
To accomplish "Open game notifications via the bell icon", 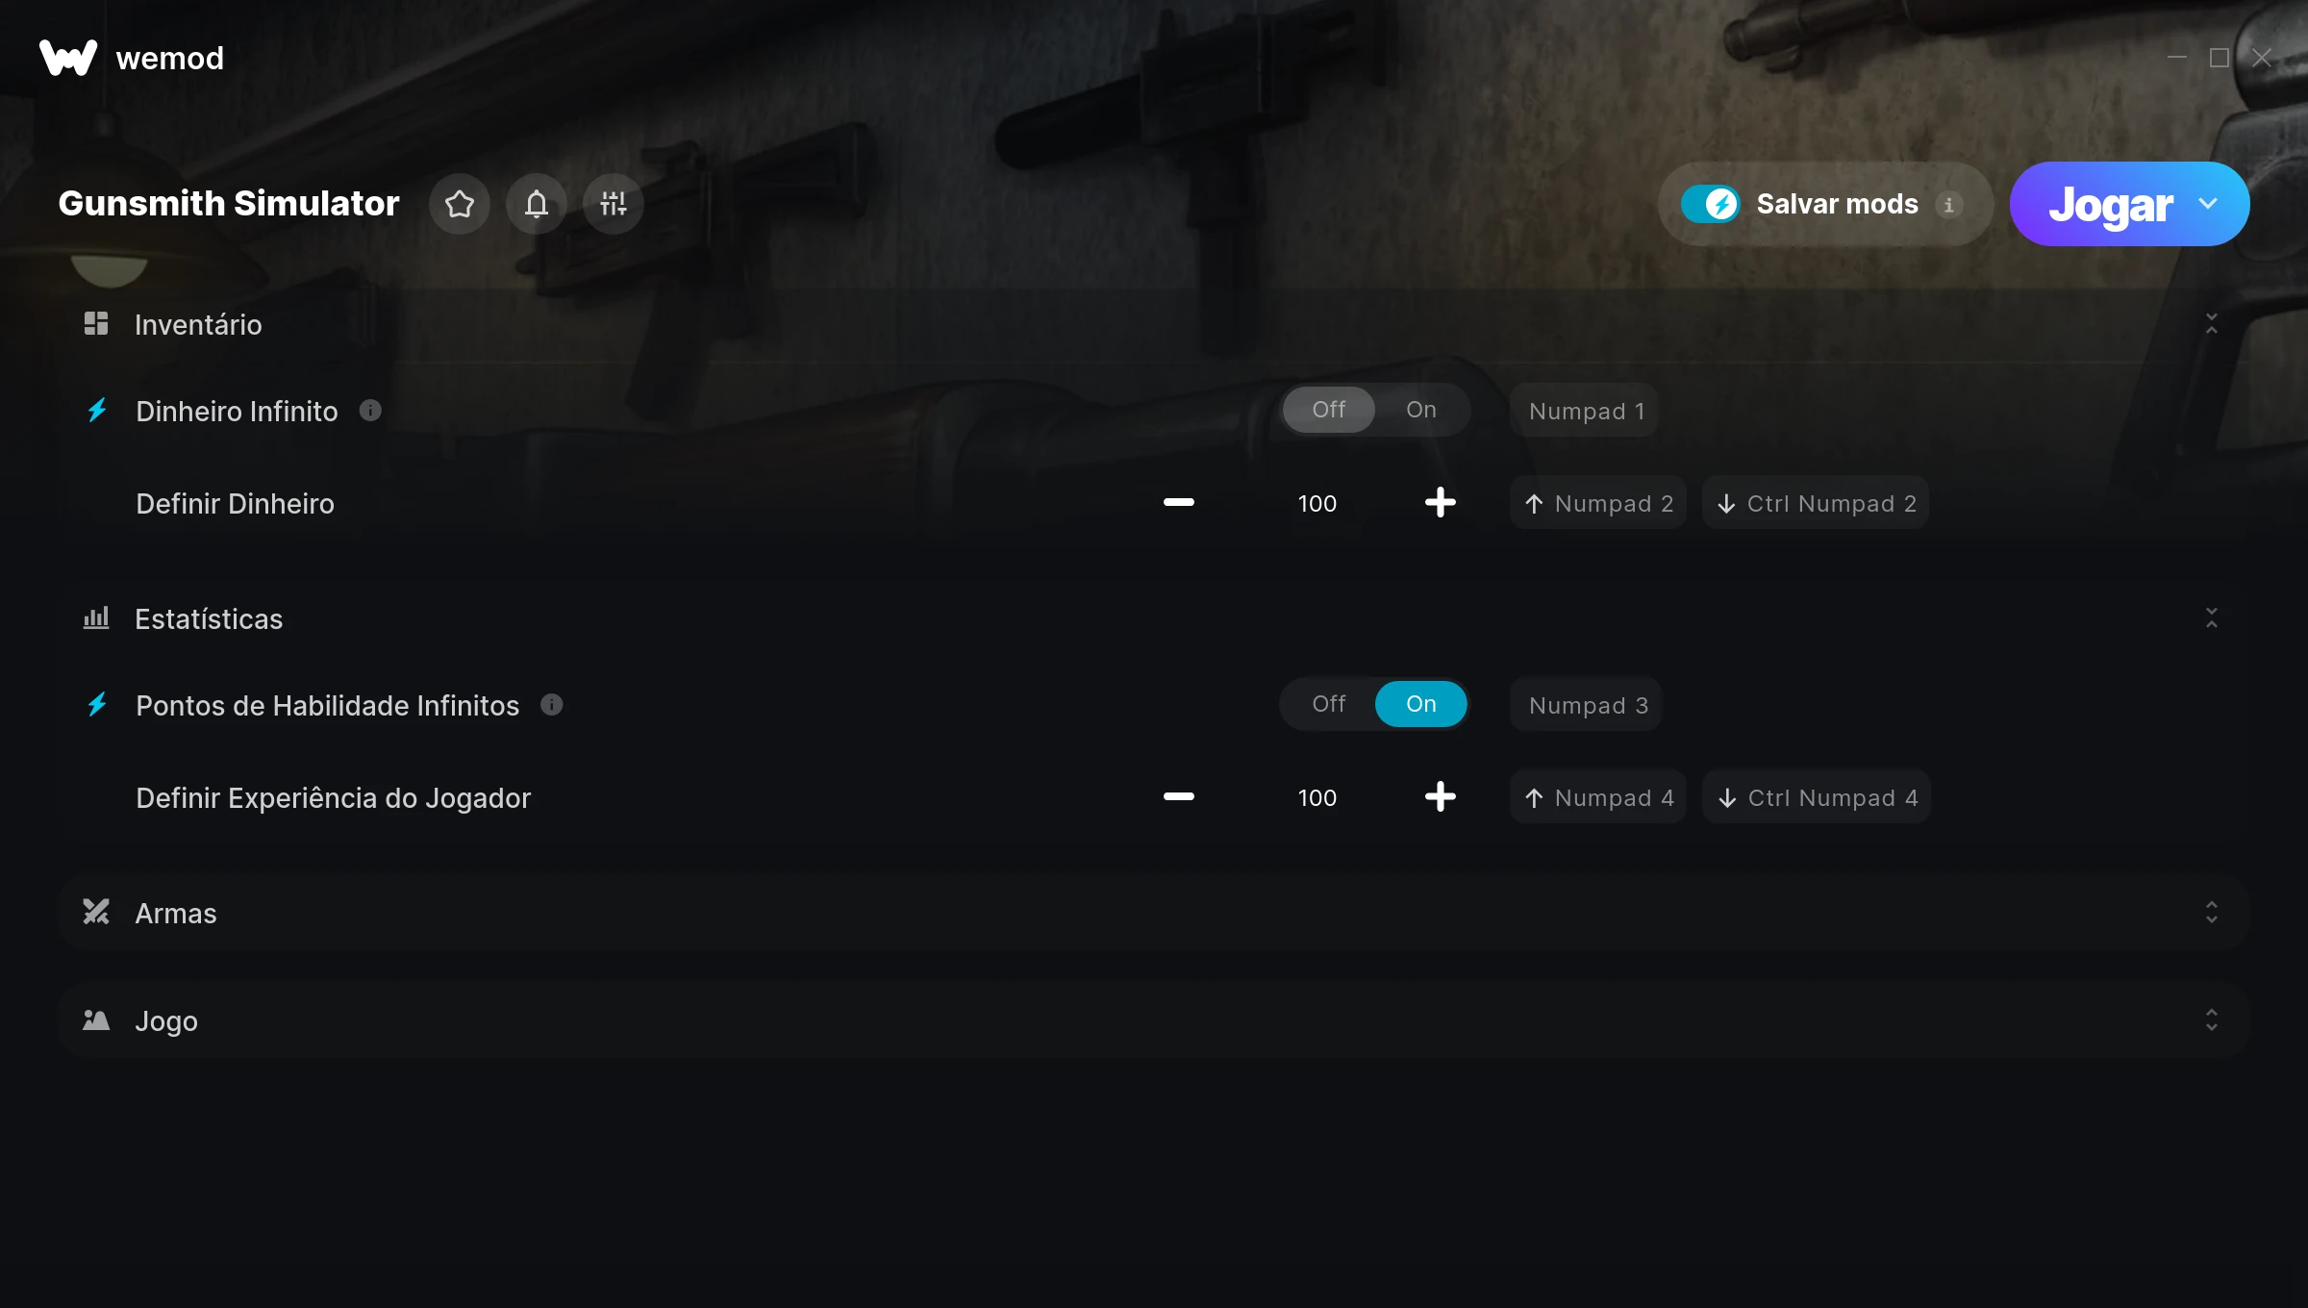I will coord(537,204).
